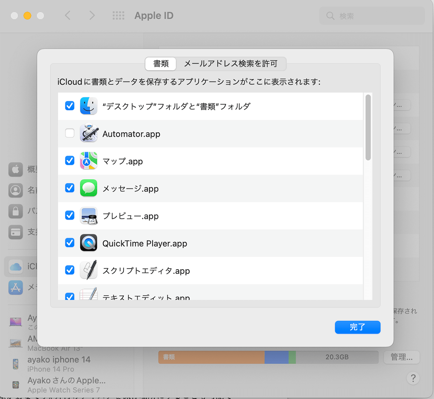Viewport: 434px width, 399px height.
Task: Click the Automator.app robot icon
Action: [89, 133]
